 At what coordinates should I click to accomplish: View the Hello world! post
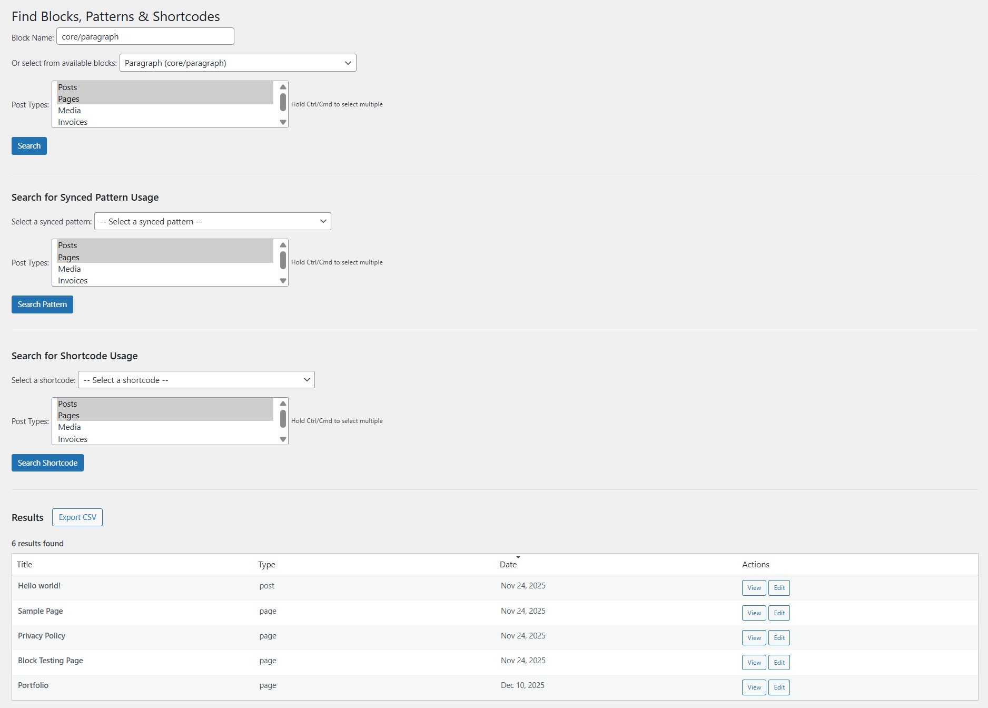click(754, 588)
